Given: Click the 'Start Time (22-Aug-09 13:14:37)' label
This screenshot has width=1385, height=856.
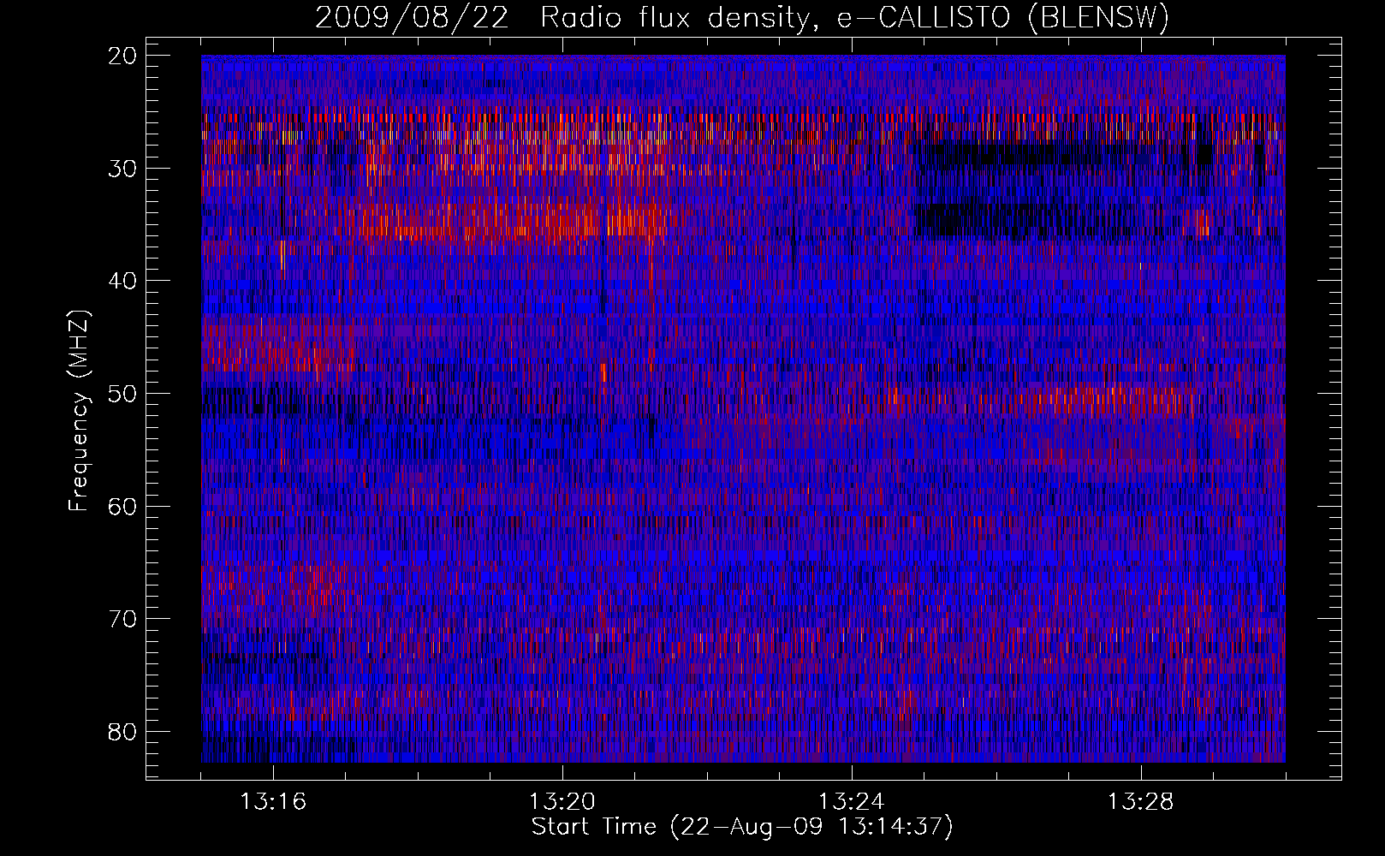Looking at the screenshot, I should tap(742, 827).
